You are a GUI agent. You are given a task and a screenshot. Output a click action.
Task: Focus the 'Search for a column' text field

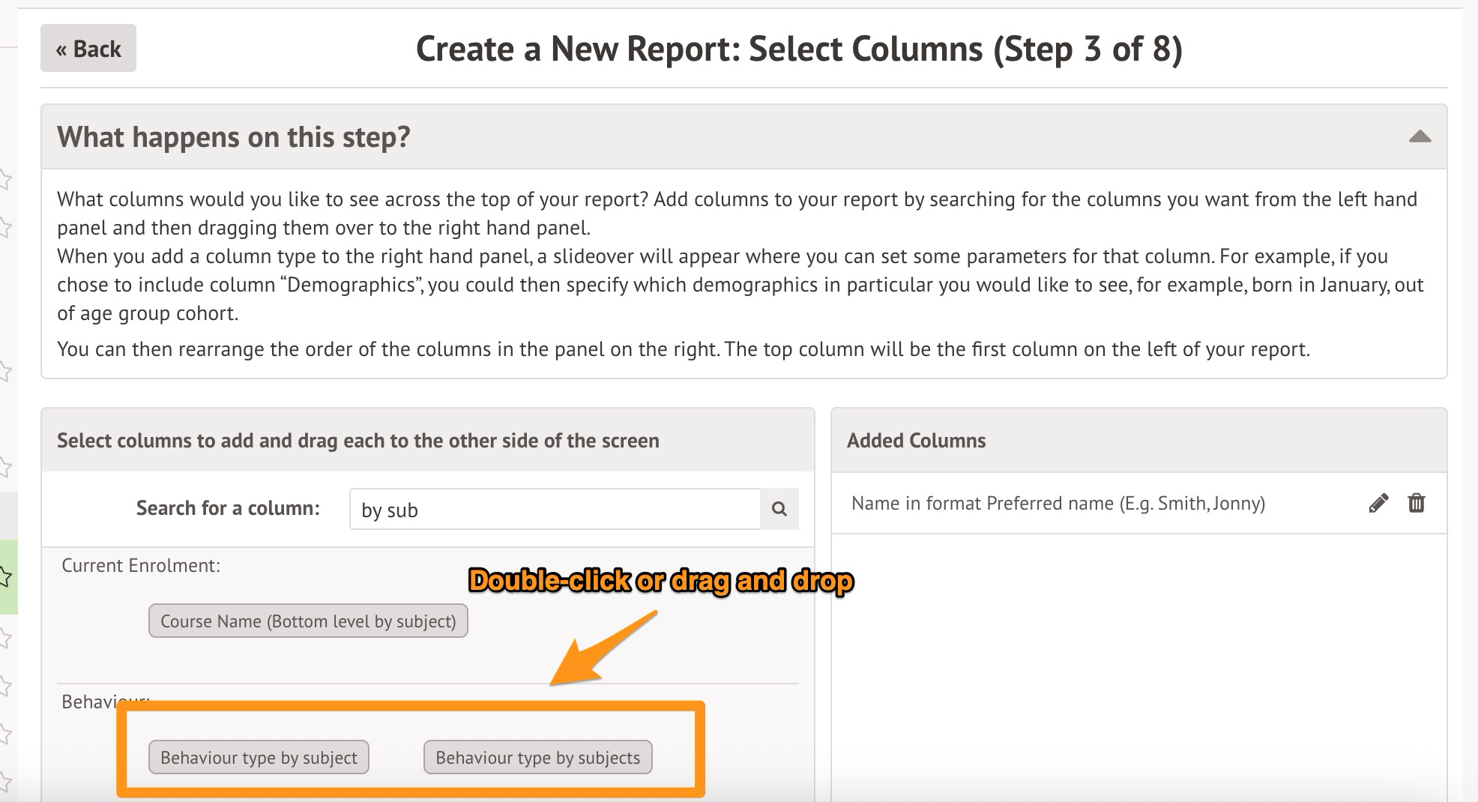(x=555, y=510)
